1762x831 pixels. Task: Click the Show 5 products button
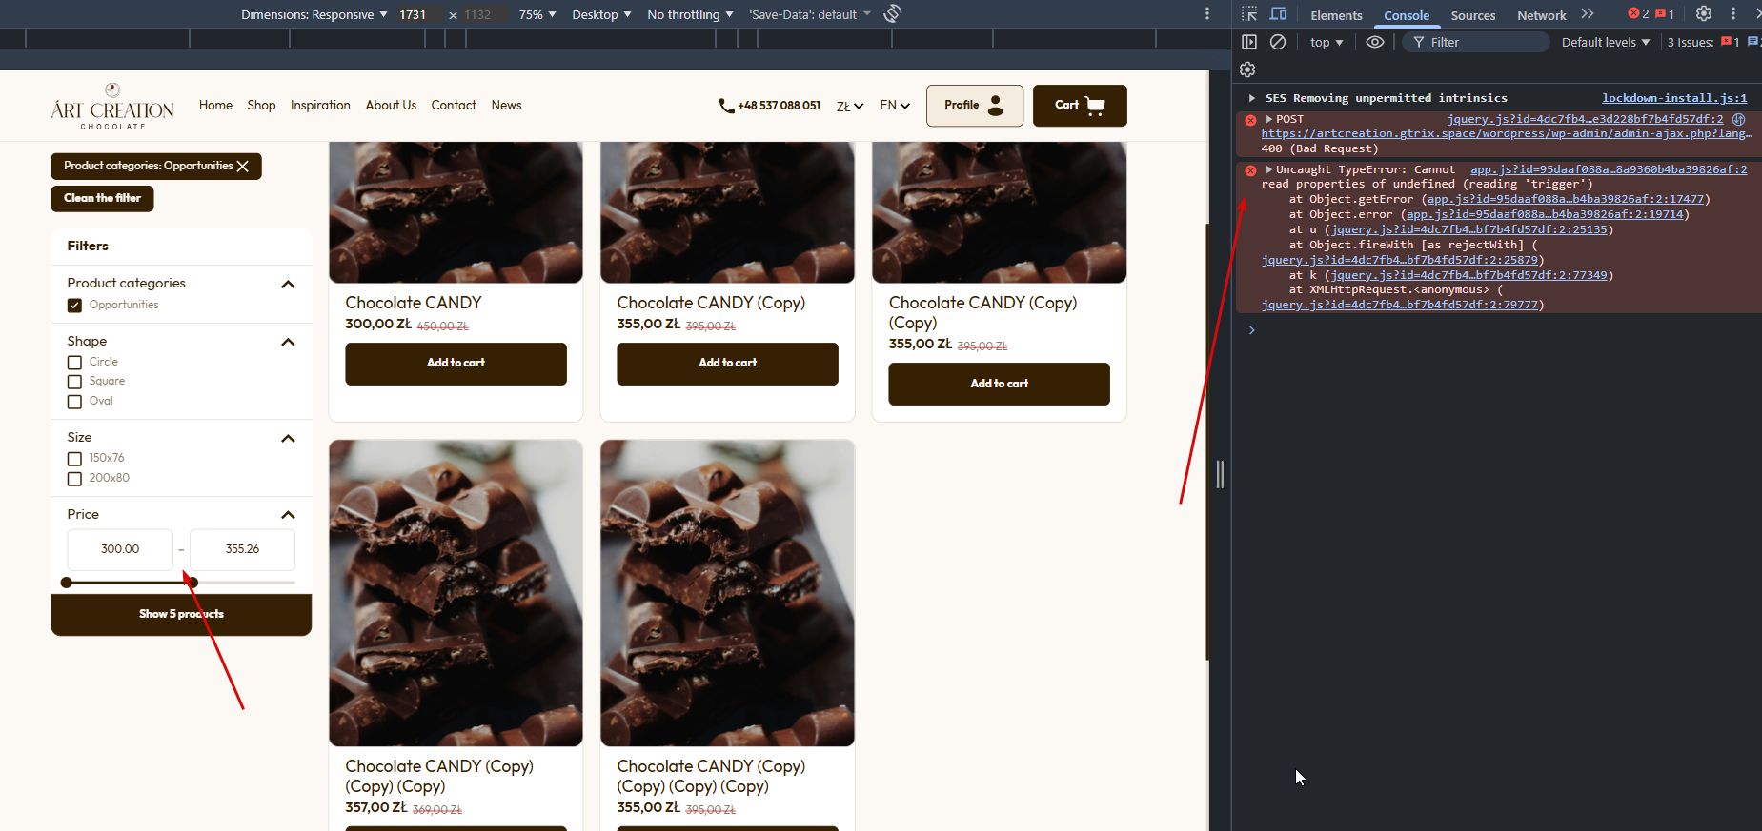pyautogui.click(x=181, y=615)
